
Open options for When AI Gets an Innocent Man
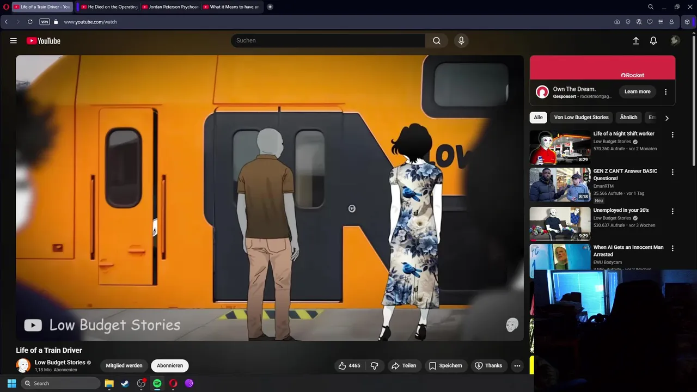672,248
